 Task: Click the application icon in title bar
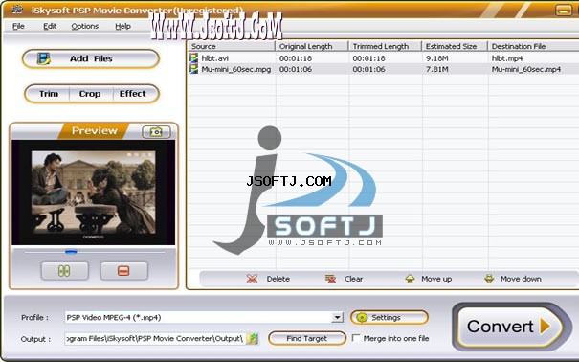(x=17, y=10)
